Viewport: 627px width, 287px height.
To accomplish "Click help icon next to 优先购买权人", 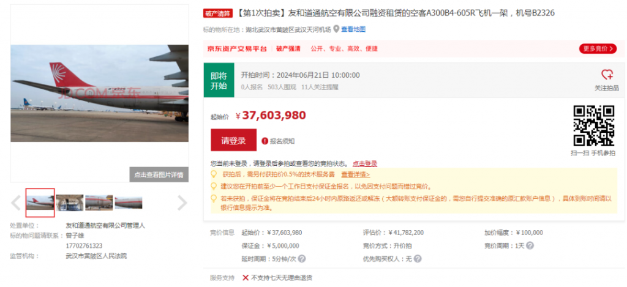I will click(418, 259).
